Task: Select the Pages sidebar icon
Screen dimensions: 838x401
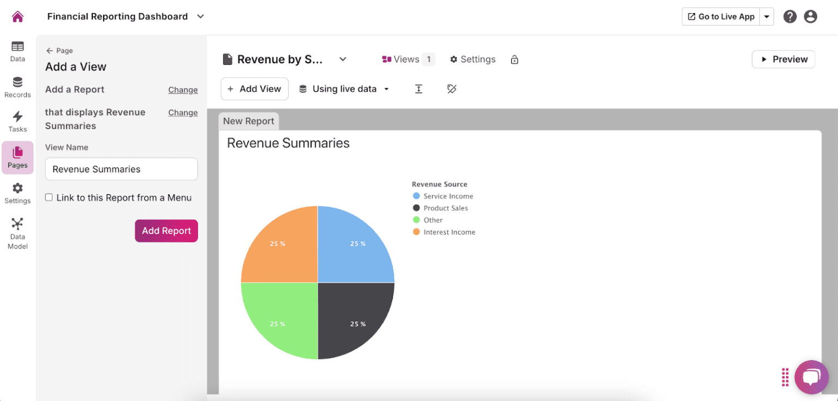Action: coord(17,157)
